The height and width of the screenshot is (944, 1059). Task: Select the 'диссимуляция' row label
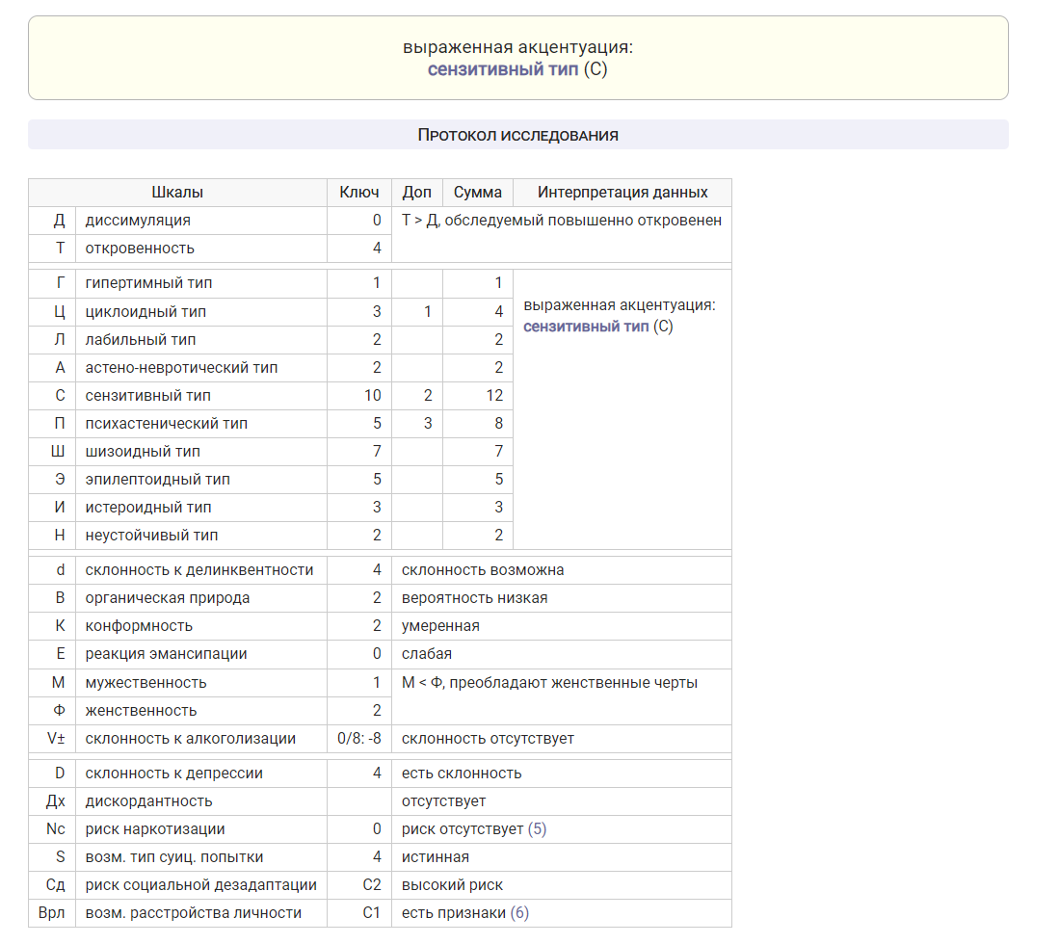[x=138, y=221]
